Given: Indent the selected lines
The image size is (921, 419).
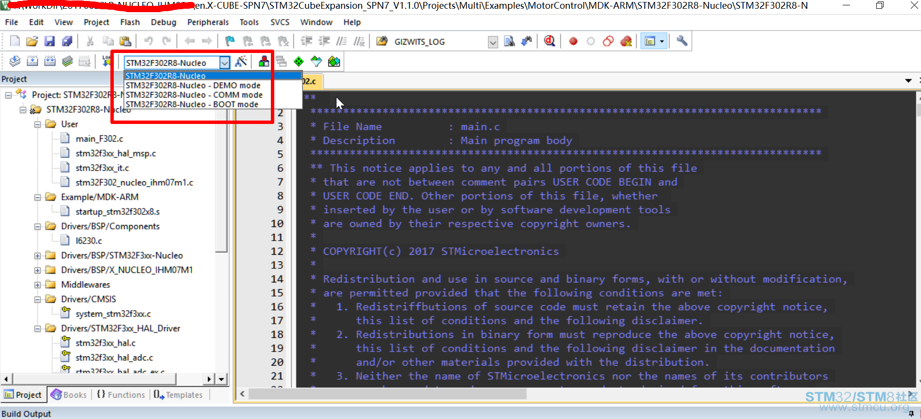Looking at the screenshot, I should 306,41.
